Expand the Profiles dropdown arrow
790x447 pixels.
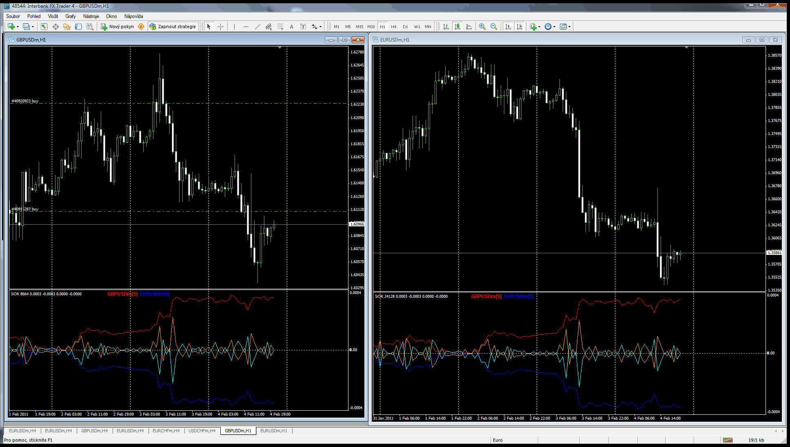coord(33,27)
